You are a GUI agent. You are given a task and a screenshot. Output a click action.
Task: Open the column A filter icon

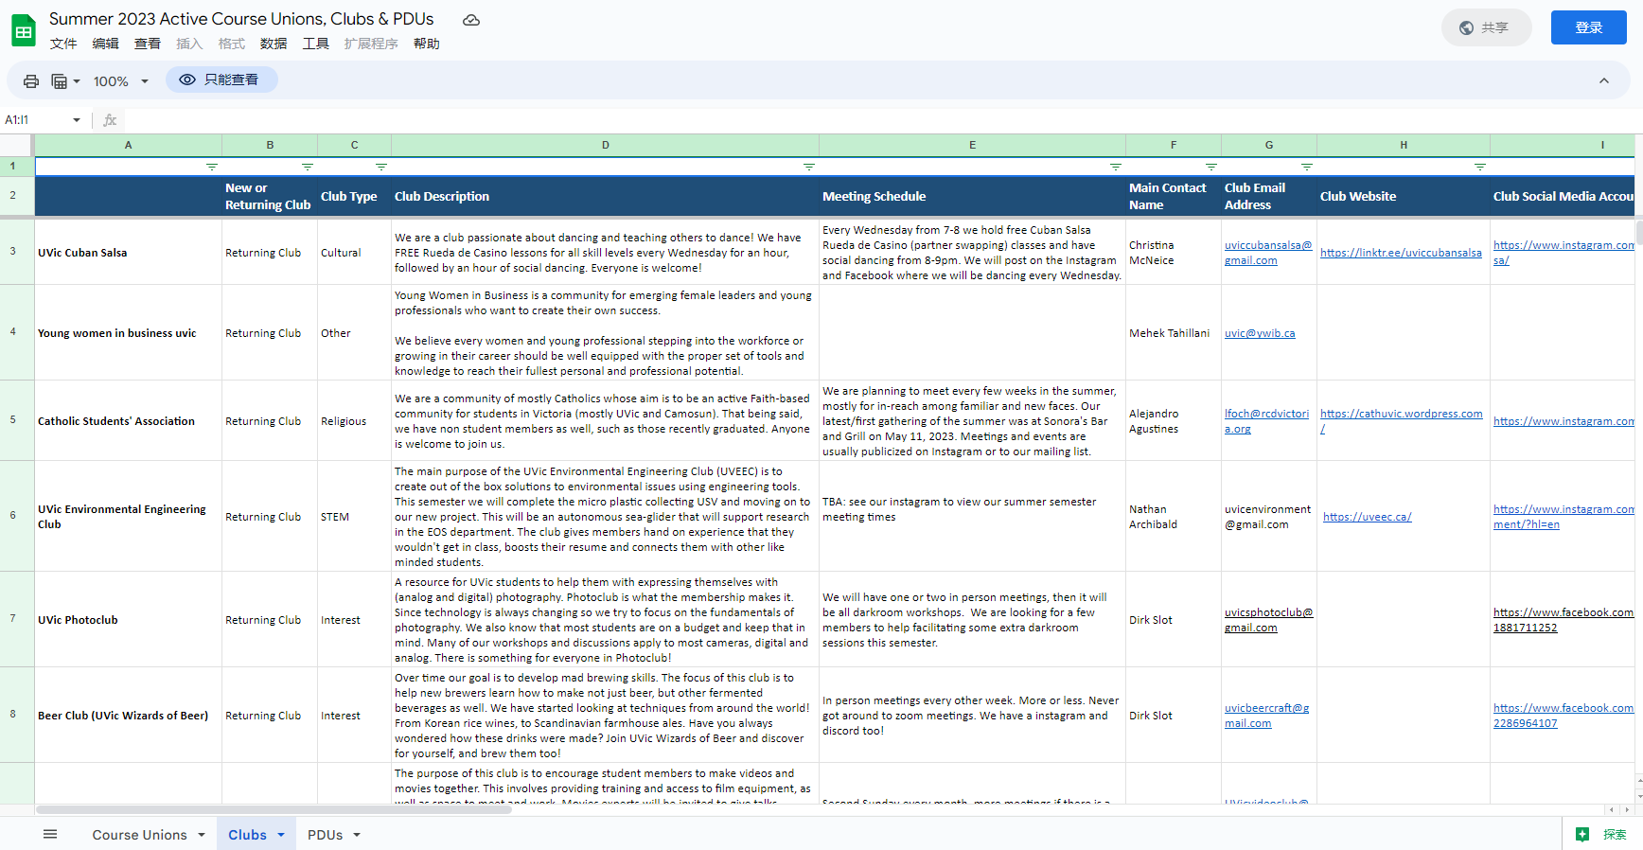click(x=212, y=167)
